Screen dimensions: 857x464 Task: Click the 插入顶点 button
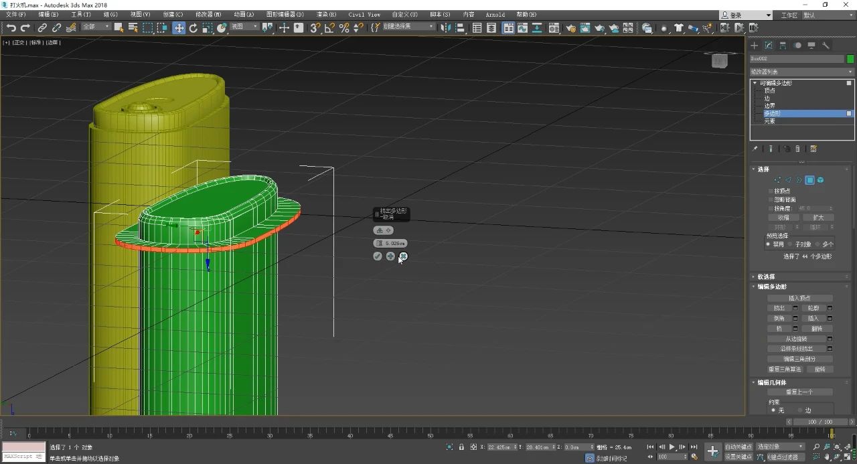[800, 298]
